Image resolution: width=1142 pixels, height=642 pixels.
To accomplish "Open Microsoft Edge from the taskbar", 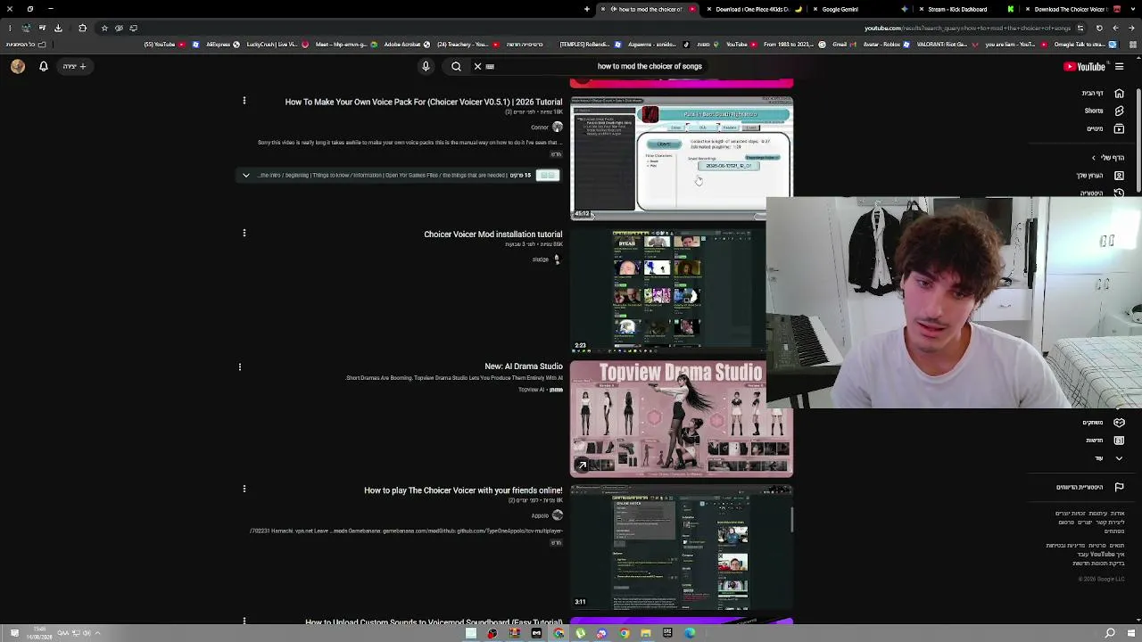I will 690,633.
